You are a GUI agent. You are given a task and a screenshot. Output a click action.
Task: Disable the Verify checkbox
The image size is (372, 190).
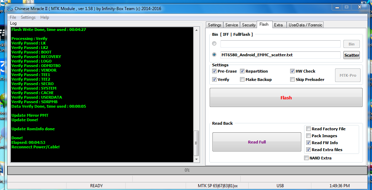coord(214,79)
